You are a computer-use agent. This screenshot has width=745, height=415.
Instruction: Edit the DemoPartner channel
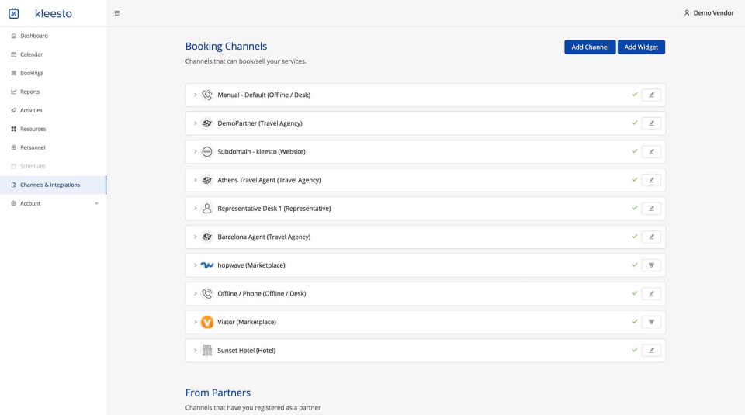click(651, 123)
